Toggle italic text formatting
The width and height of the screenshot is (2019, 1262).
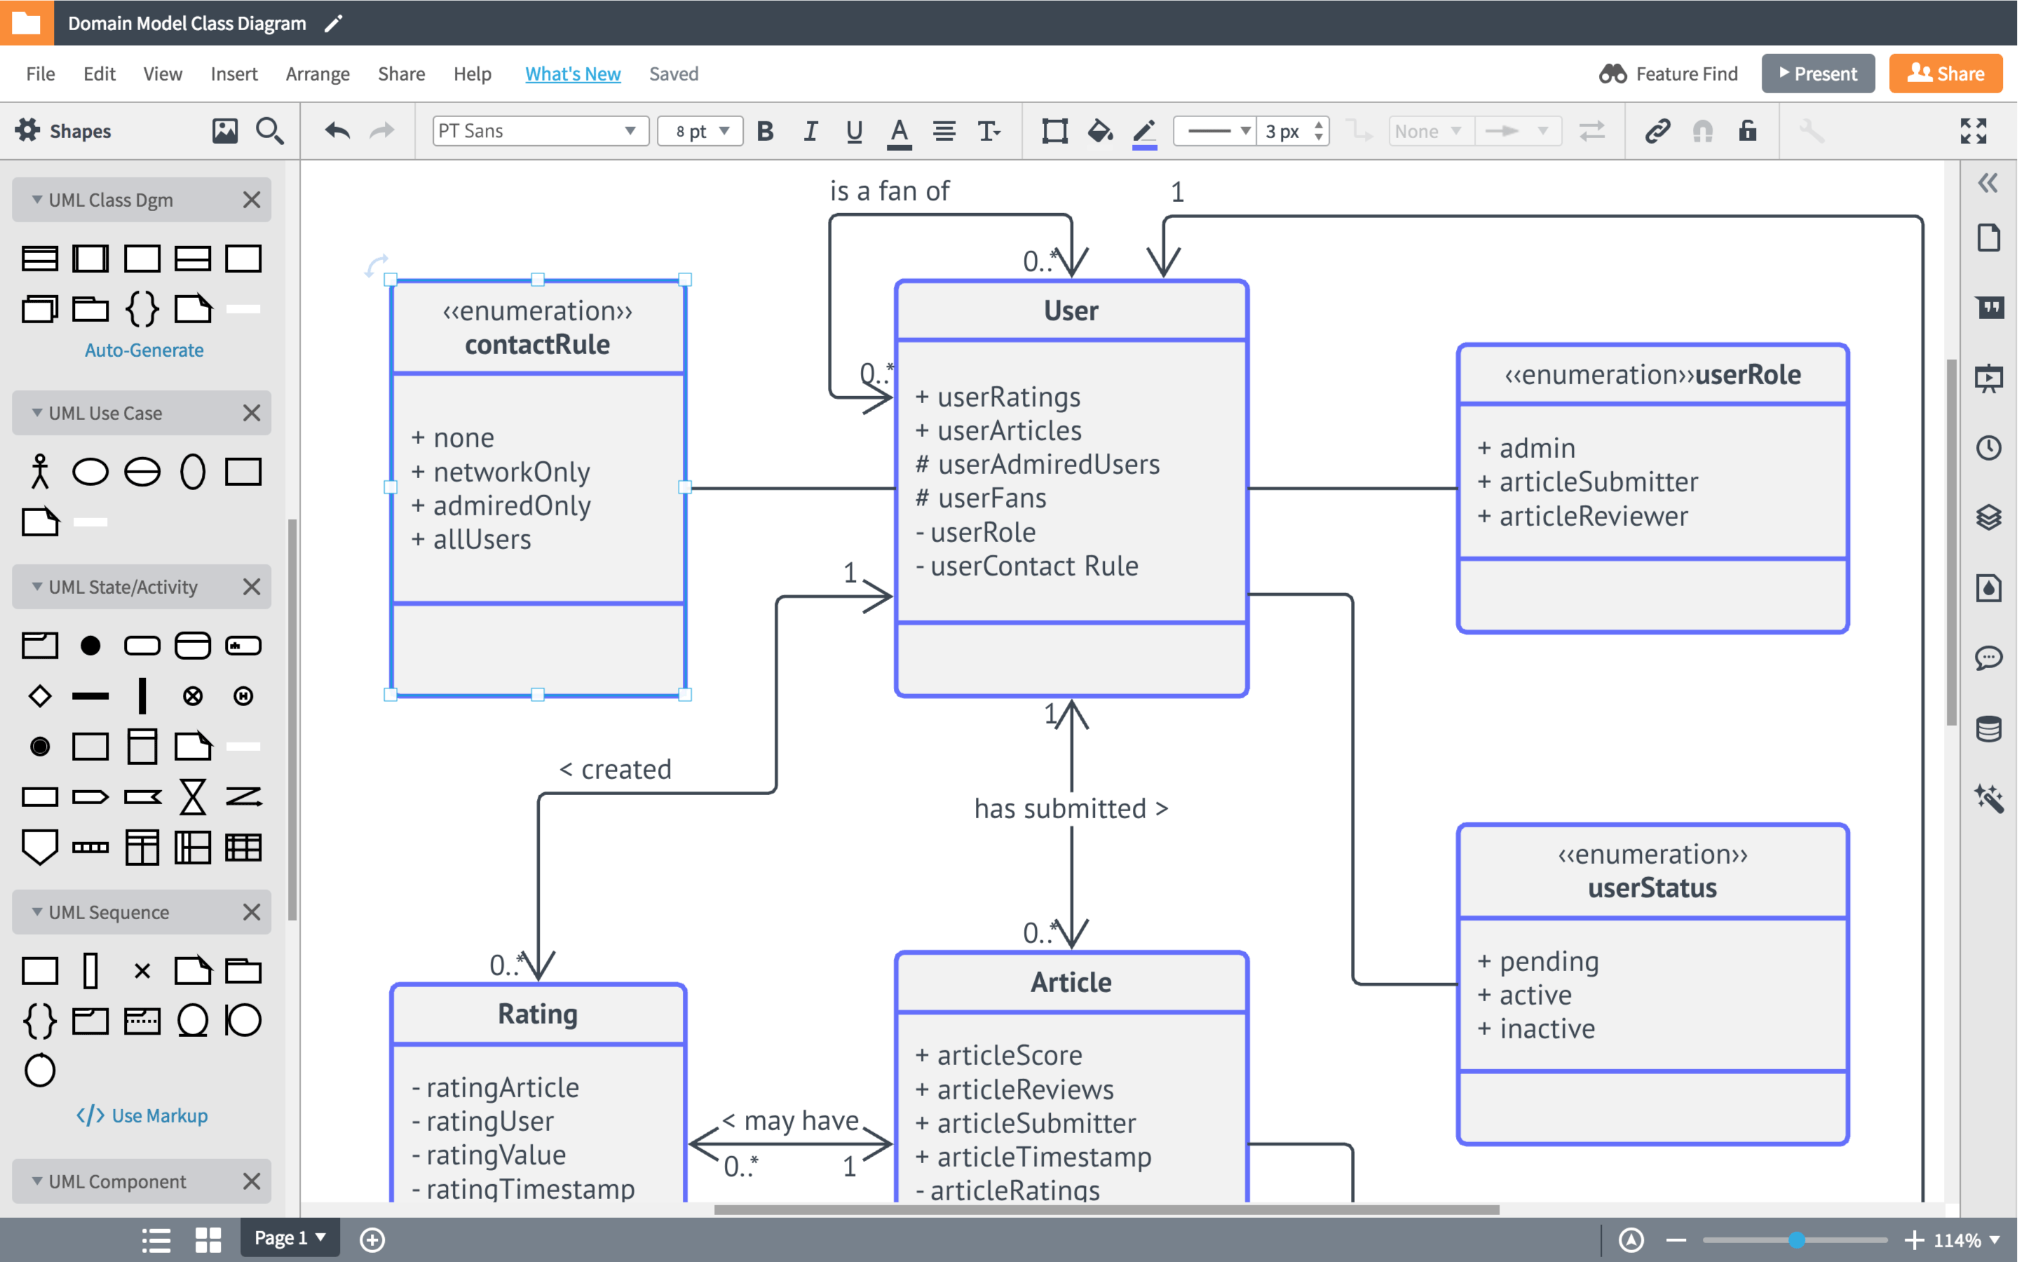click(x=809, y=131)
